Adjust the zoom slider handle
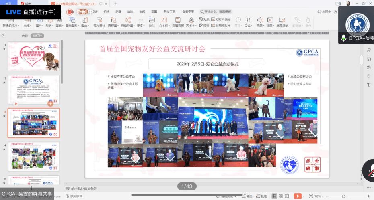The width and height of the screenshot is (374, 200). click(343, 196)
